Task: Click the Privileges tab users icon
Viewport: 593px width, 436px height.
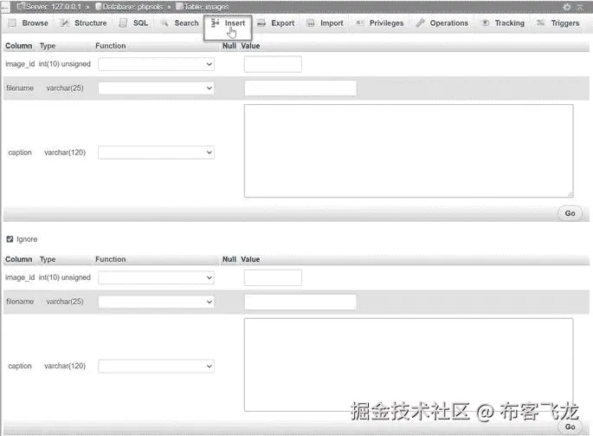Action: (x=359, y=23)
